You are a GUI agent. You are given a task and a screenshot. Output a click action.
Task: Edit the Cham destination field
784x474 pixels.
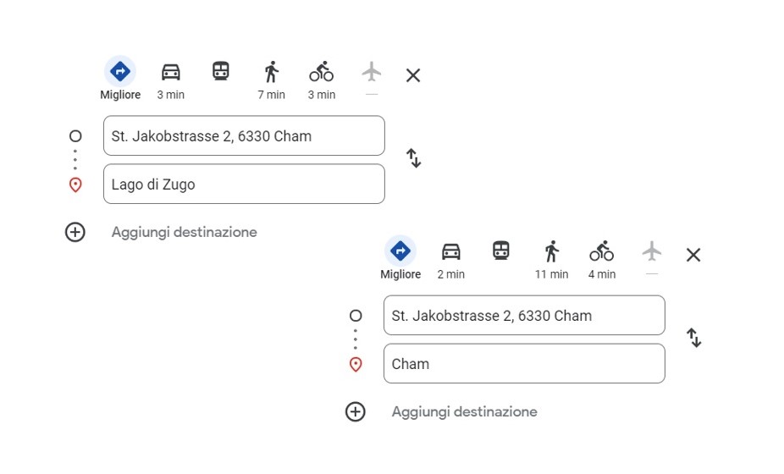click(x=524, y=363)
